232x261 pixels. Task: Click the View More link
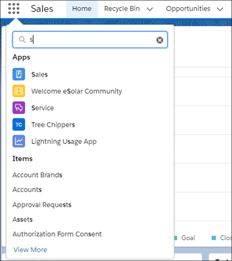(30, 250)
